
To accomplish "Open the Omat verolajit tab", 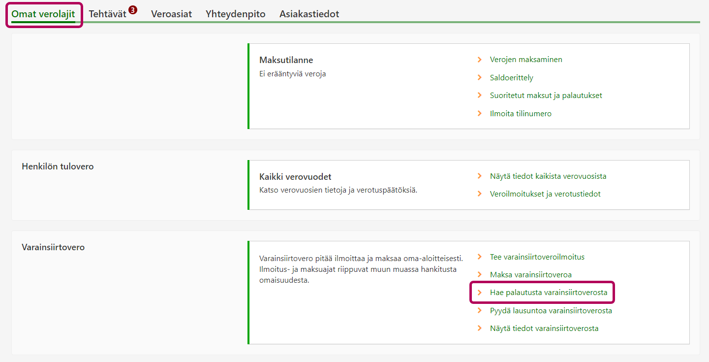I will coord(43,14).
